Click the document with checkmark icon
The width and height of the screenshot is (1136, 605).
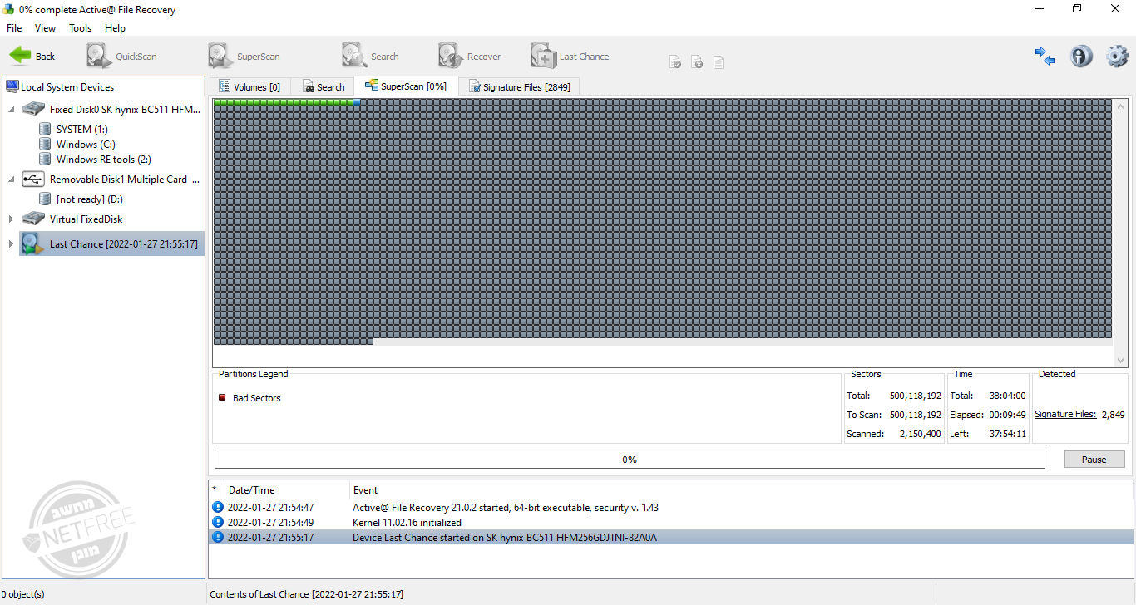click(675, 62)
